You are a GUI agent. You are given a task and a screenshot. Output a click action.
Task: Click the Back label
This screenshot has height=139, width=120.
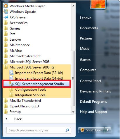click(x=18, y=119)
